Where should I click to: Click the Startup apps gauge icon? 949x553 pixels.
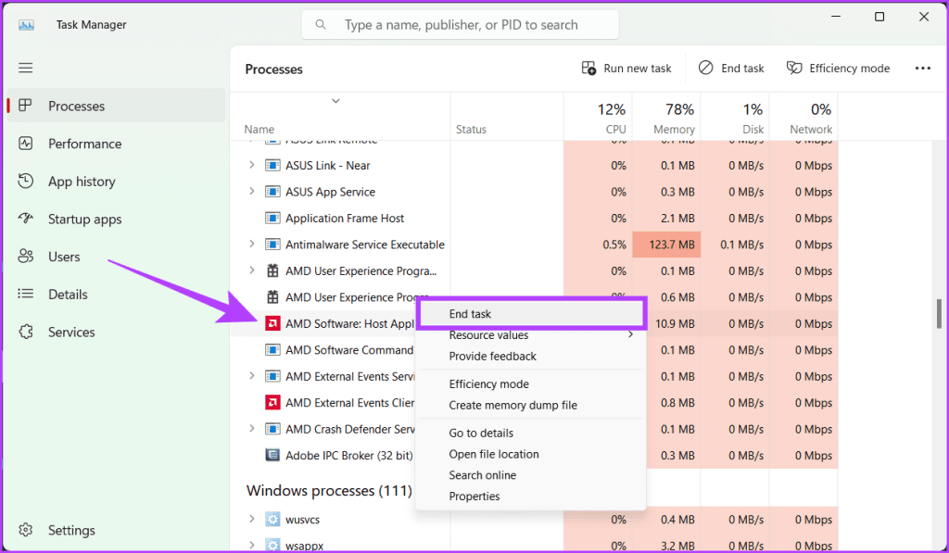click(26, 220)
